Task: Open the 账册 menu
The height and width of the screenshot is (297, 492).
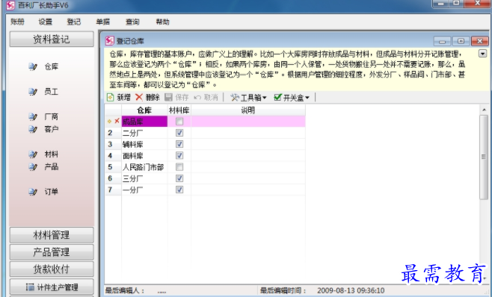Action: tap(17, 22)
